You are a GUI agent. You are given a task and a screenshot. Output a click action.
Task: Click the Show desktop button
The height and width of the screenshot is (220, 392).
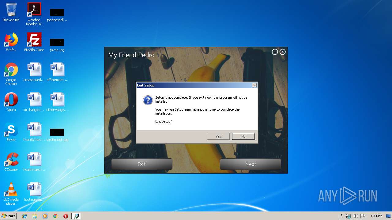pos(389,216)
